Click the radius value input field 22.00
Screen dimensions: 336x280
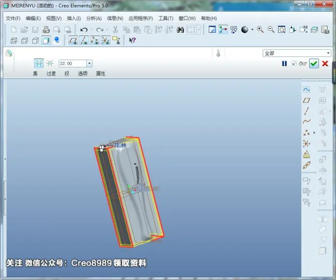[x=73, y=63]
